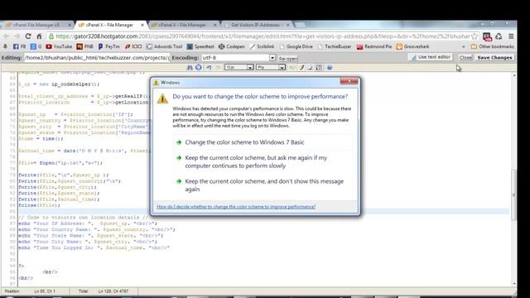530x298 pixels.
Task: Click the browser address bar URL
Action: pos(263,36)
